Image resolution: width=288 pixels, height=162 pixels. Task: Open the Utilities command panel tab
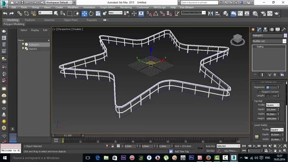pos(283,30)
